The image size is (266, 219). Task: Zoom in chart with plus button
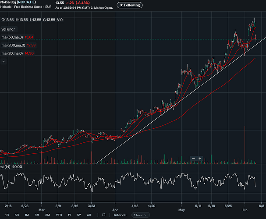[x=200, y=159]
